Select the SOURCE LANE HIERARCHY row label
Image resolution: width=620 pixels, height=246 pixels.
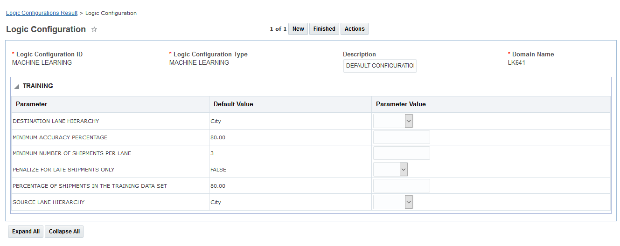pos(49,202)
